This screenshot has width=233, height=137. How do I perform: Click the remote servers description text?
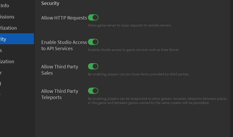[130, 25]
